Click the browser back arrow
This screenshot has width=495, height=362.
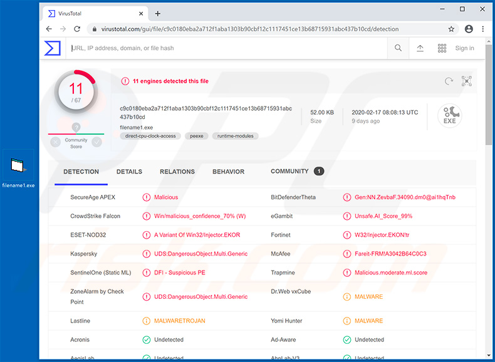pos(49,29)
